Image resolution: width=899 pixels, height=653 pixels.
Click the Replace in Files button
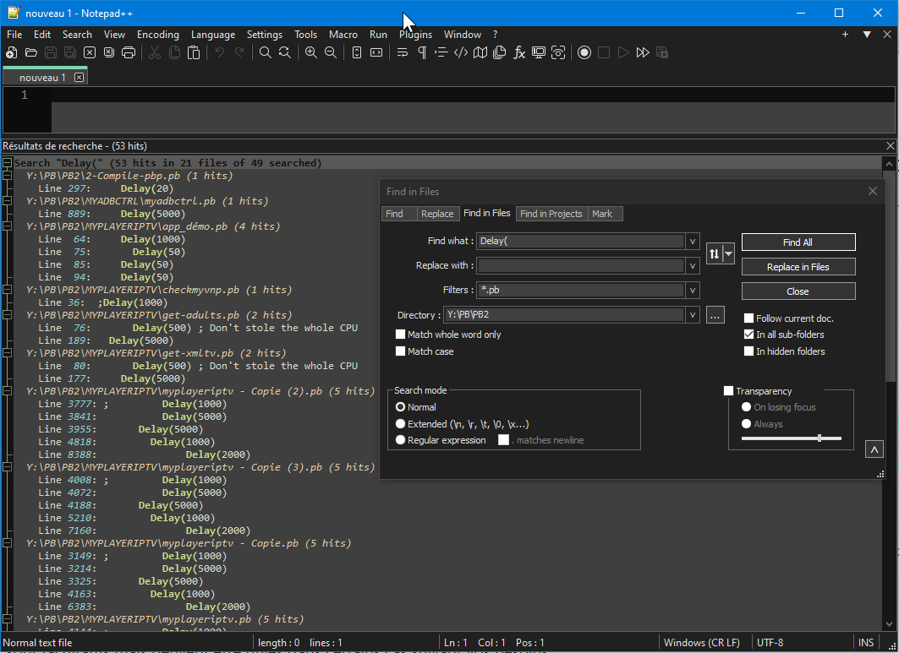tap(798, 267)
